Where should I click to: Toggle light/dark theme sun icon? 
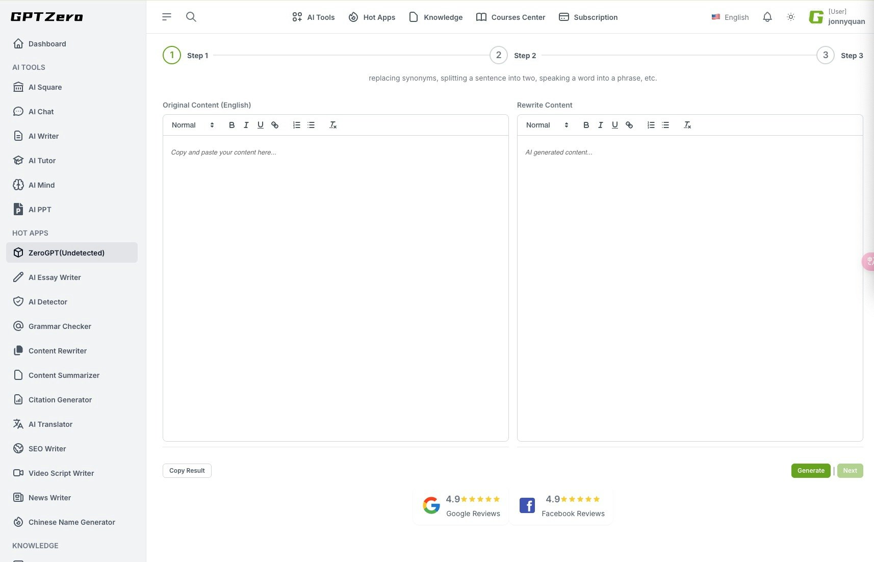coord(791,17)
